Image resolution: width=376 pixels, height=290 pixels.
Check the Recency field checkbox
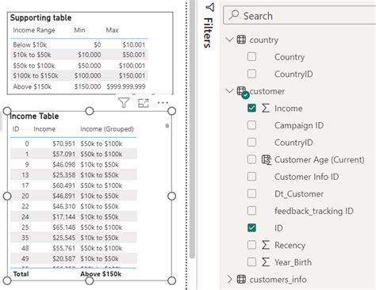point(251,245)
